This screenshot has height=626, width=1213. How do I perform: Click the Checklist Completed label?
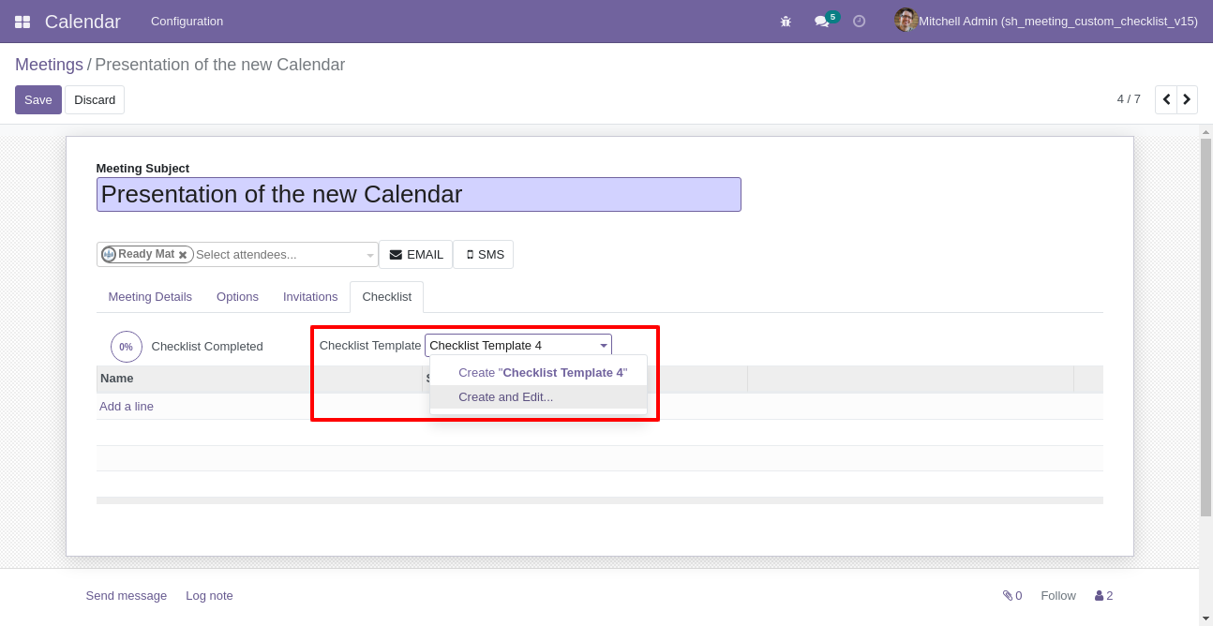207,347
